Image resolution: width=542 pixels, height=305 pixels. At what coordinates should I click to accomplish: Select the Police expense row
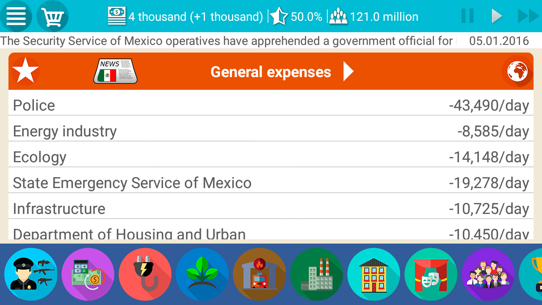click(x=271, y=103)
